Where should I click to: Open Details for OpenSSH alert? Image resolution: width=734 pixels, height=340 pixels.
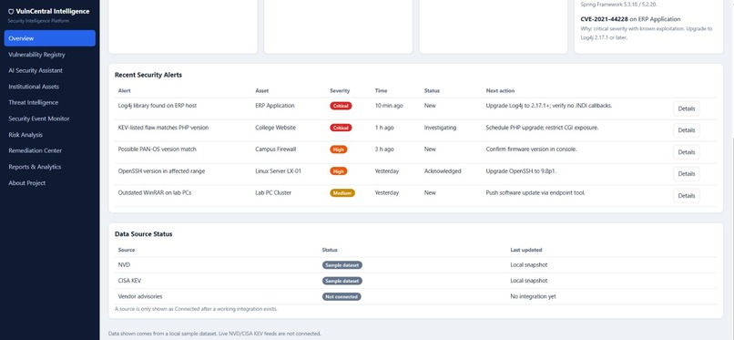687,174
